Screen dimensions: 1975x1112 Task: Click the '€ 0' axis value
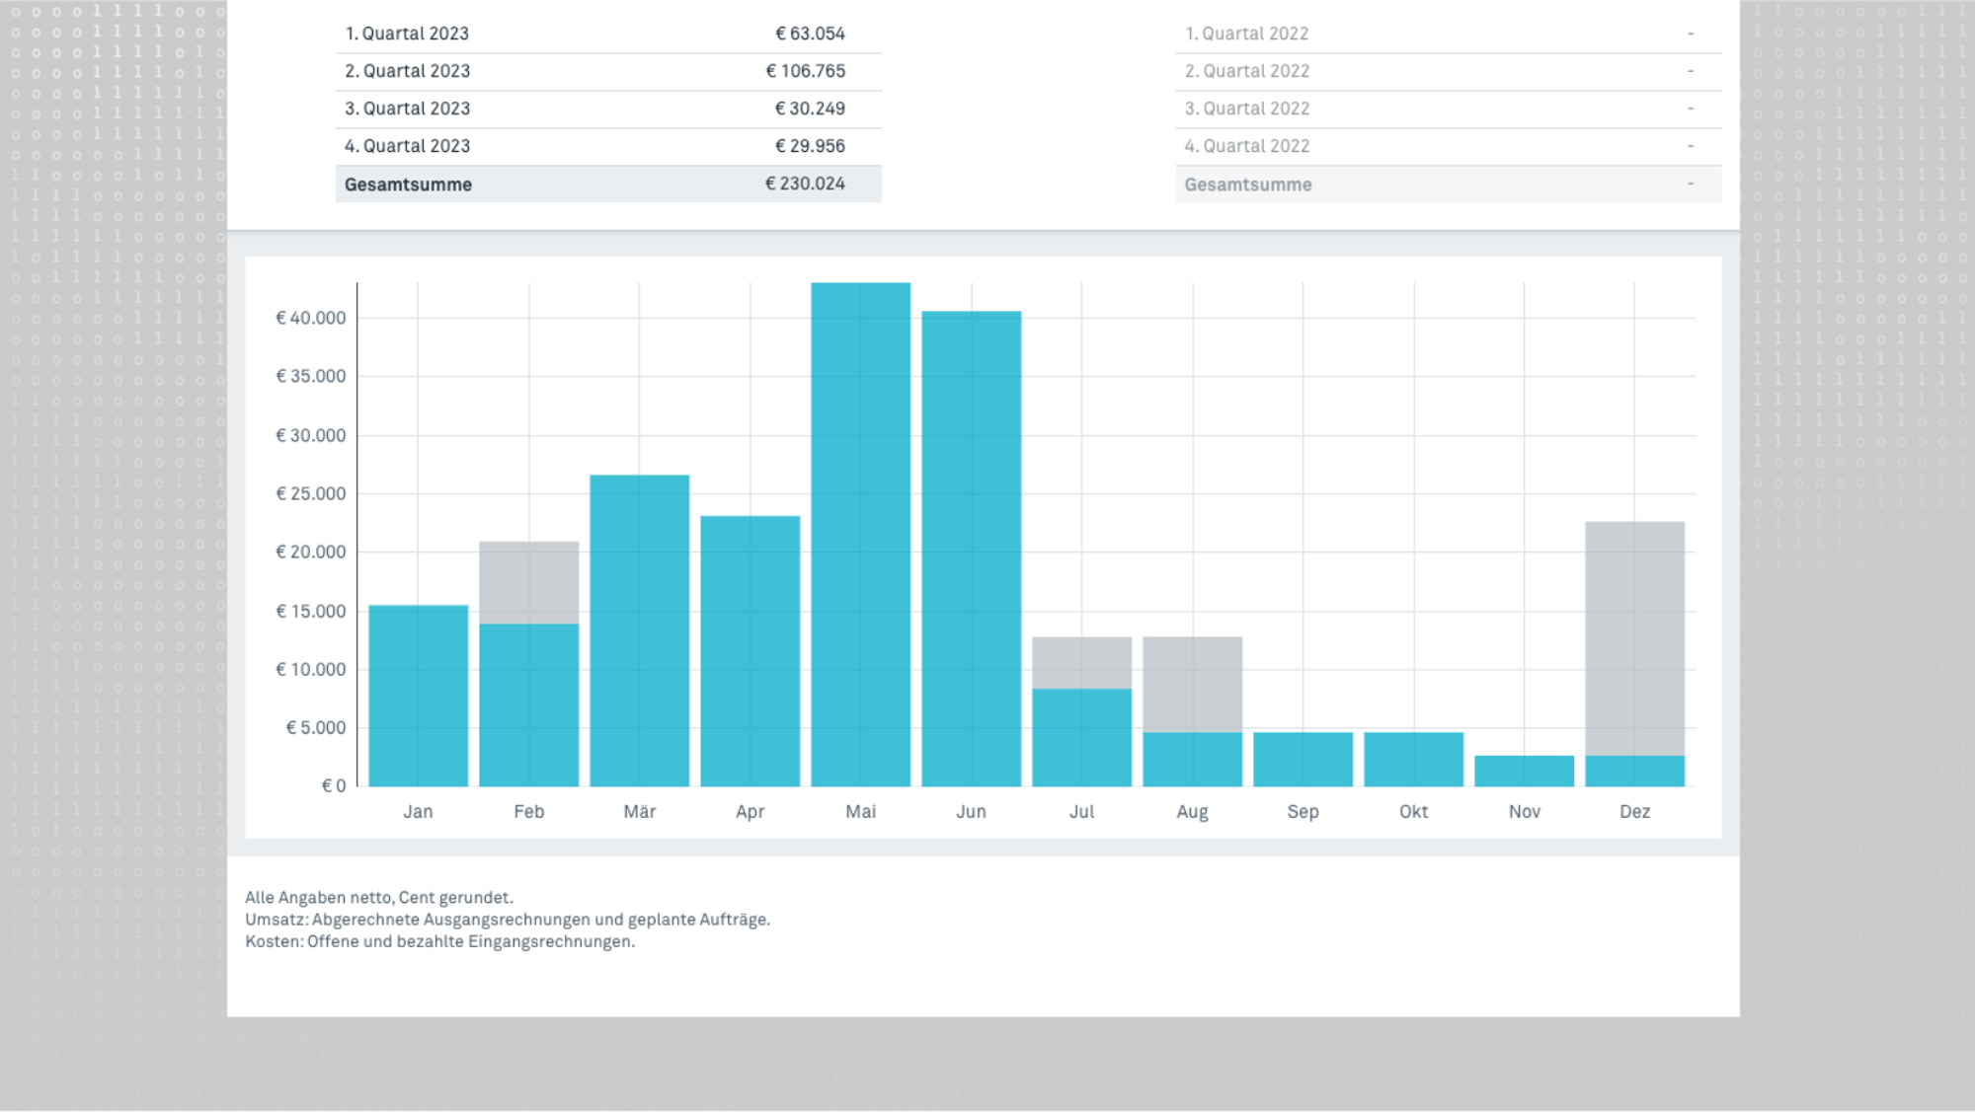coord(334,786)
